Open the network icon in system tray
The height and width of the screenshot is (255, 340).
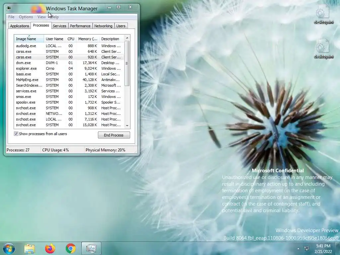point(306,248)
